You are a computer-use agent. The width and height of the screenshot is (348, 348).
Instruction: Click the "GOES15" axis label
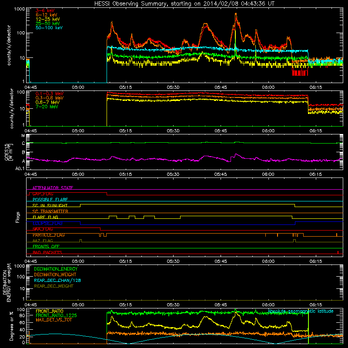click(x=7, y=152)
